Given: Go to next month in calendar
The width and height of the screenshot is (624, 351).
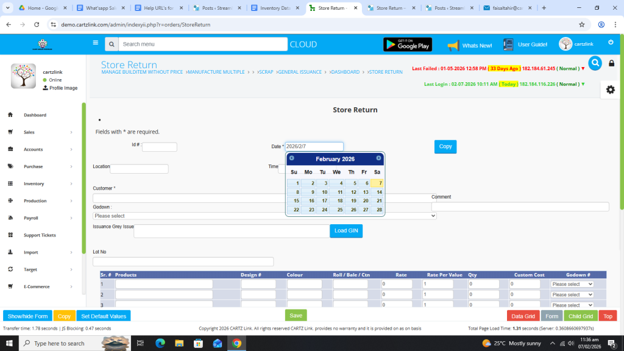Looking at the screenshot, I should point(378,158).
